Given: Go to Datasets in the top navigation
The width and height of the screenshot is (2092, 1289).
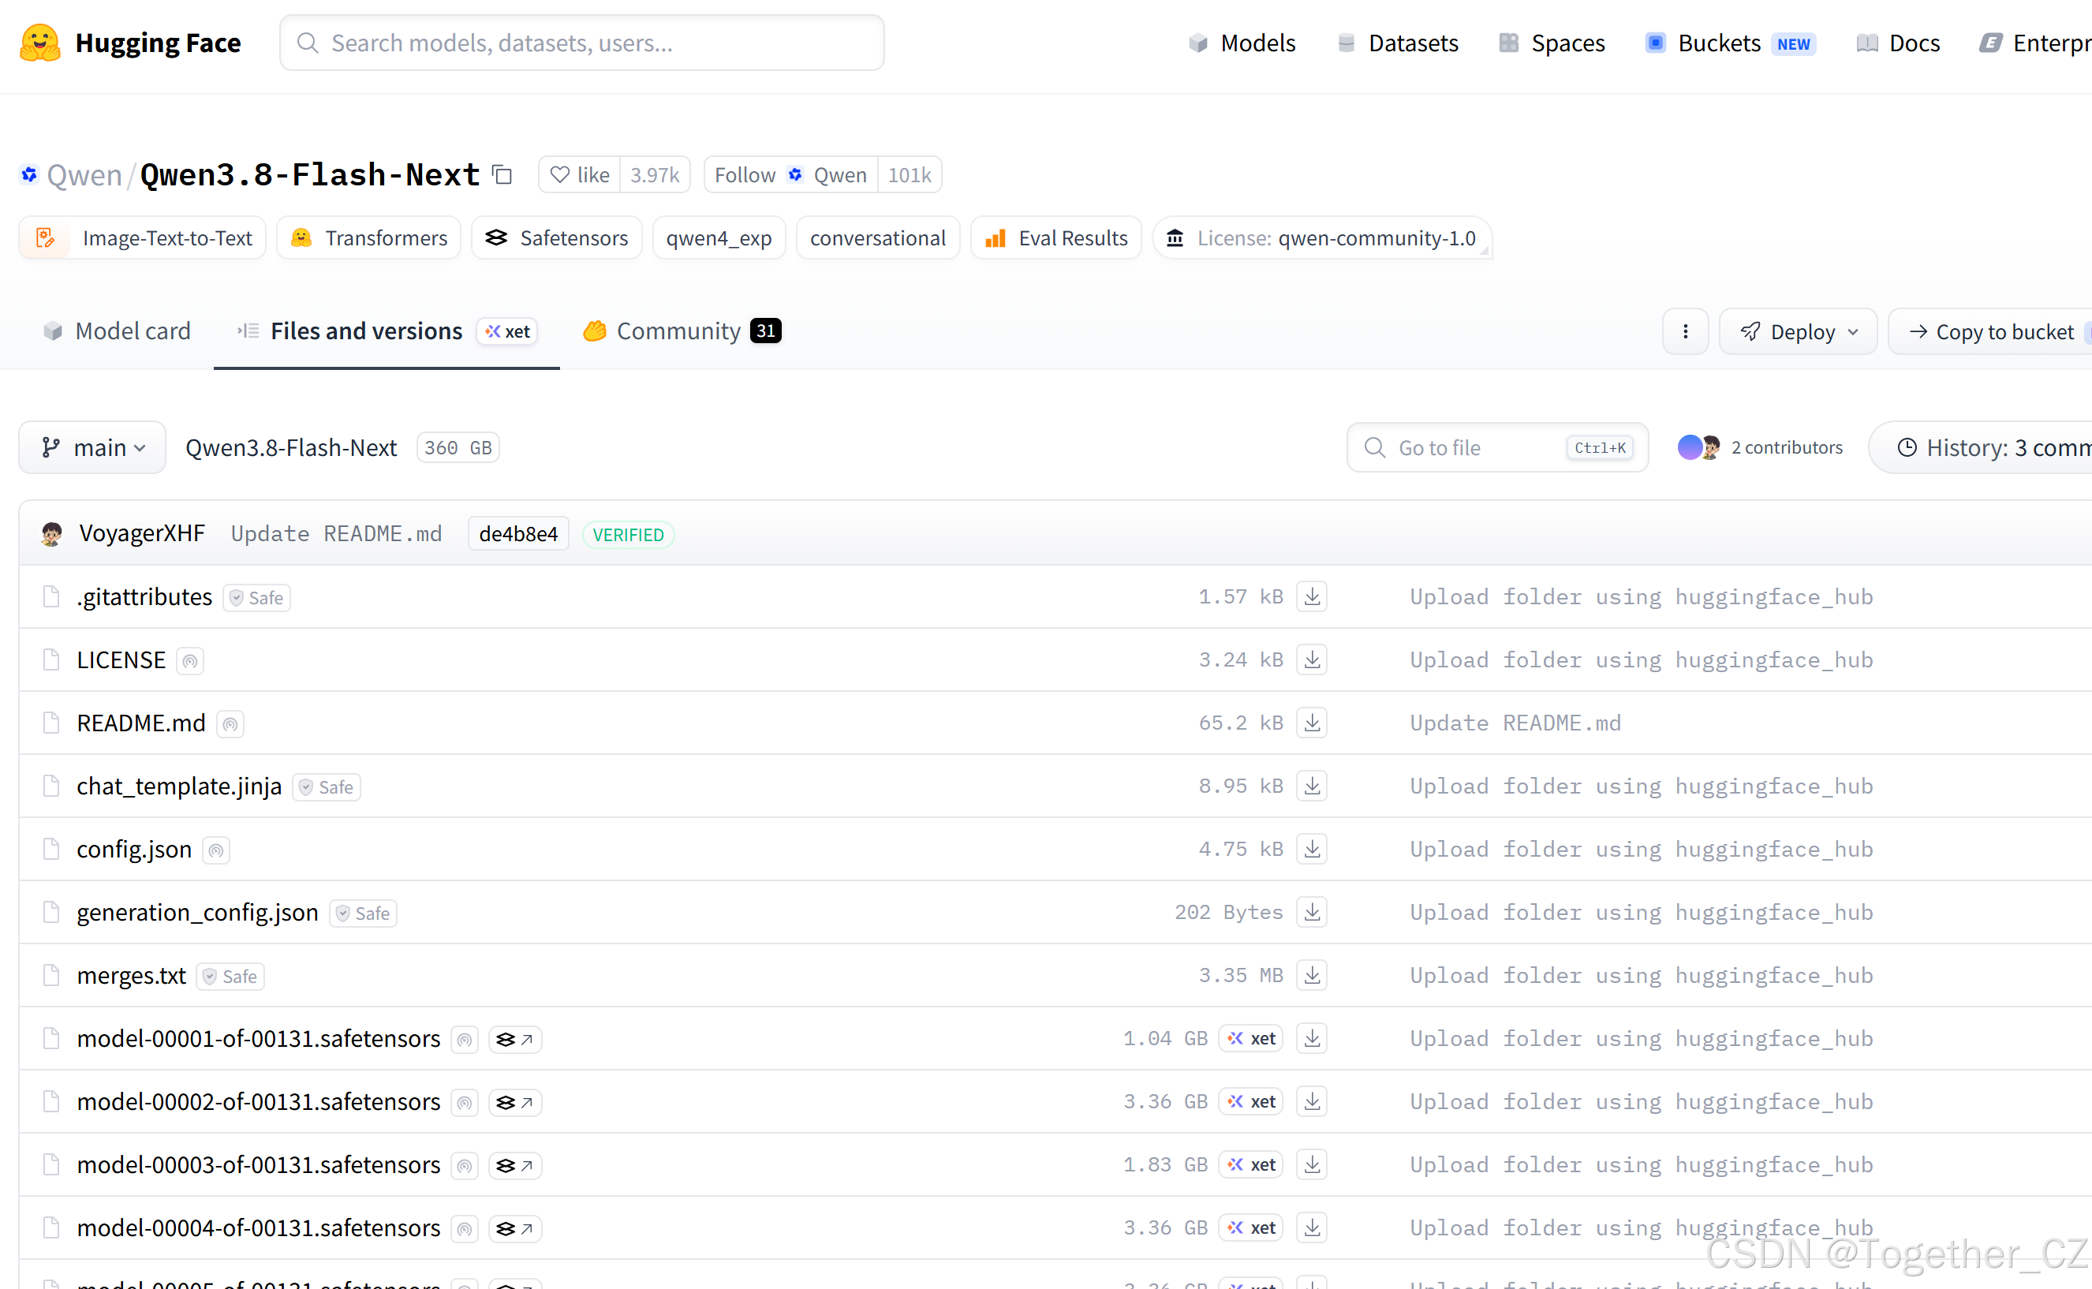Looking at the screenshot, I should click(1398, 43).
